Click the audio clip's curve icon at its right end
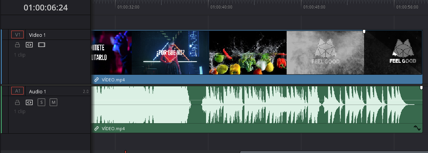This screenshot has width=428, height=153. 417,128
